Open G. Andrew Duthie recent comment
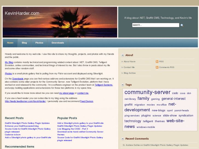Viewport: 199px width, 149px height. (x=155, y=145)
